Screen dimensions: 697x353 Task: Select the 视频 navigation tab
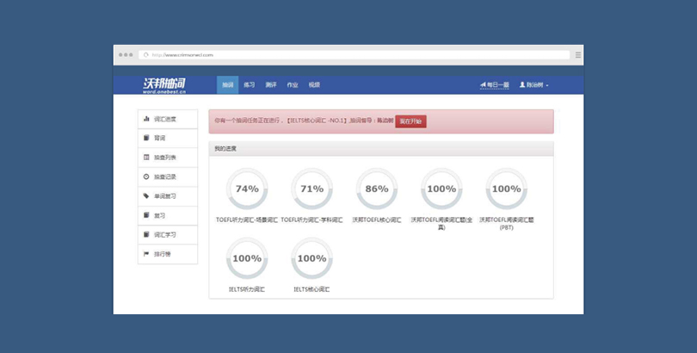(314, 85)
